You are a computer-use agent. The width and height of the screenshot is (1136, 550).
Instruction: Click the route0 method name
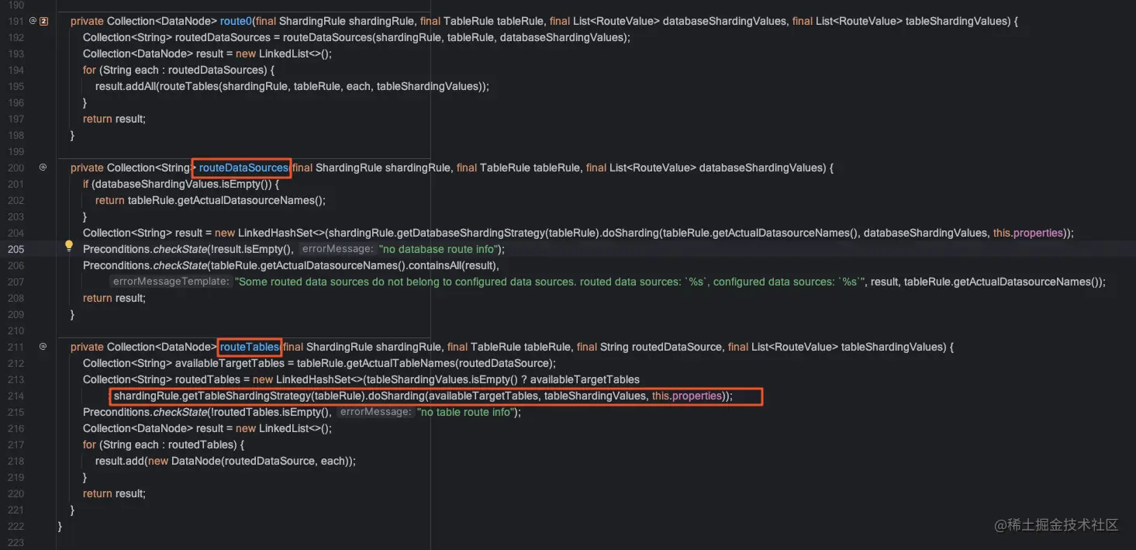click(x=236, y=21)
